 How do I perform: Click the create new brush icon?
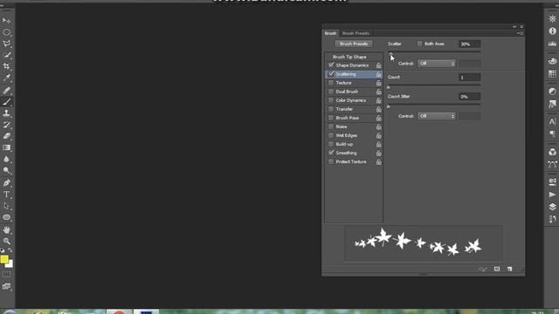(x=510, y=269)
